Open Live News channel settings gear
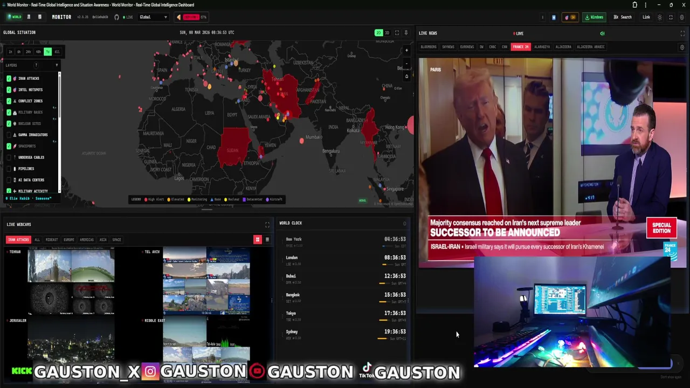Viewport: 690px width, 388px height. 682,47
